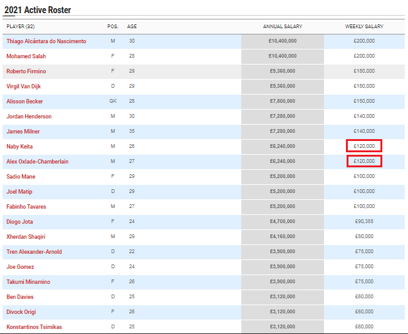Open James Milner's profile

(23, 132)
